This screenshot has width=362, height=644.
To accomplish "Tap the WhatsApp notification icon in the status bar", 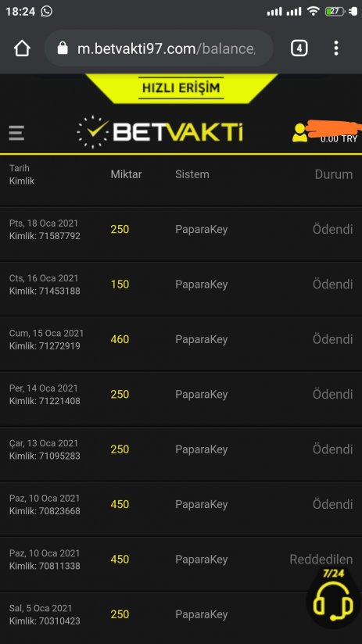I will (x=46, y=11).
